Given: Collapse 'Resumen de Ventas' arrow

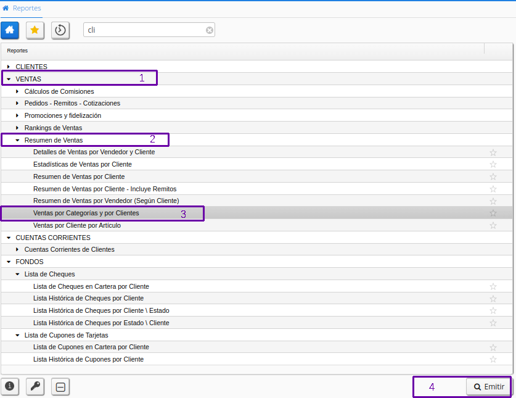Looking at the screenshot, I should tap(17, 140).
